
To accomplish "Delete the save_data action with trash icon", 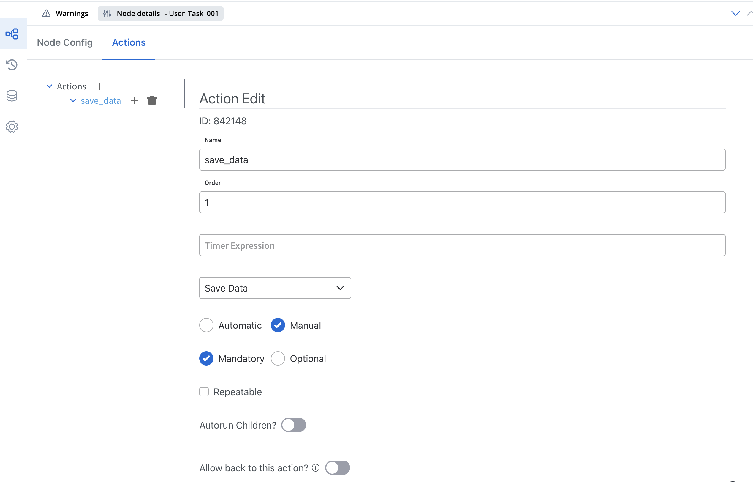I will point(152,100).
